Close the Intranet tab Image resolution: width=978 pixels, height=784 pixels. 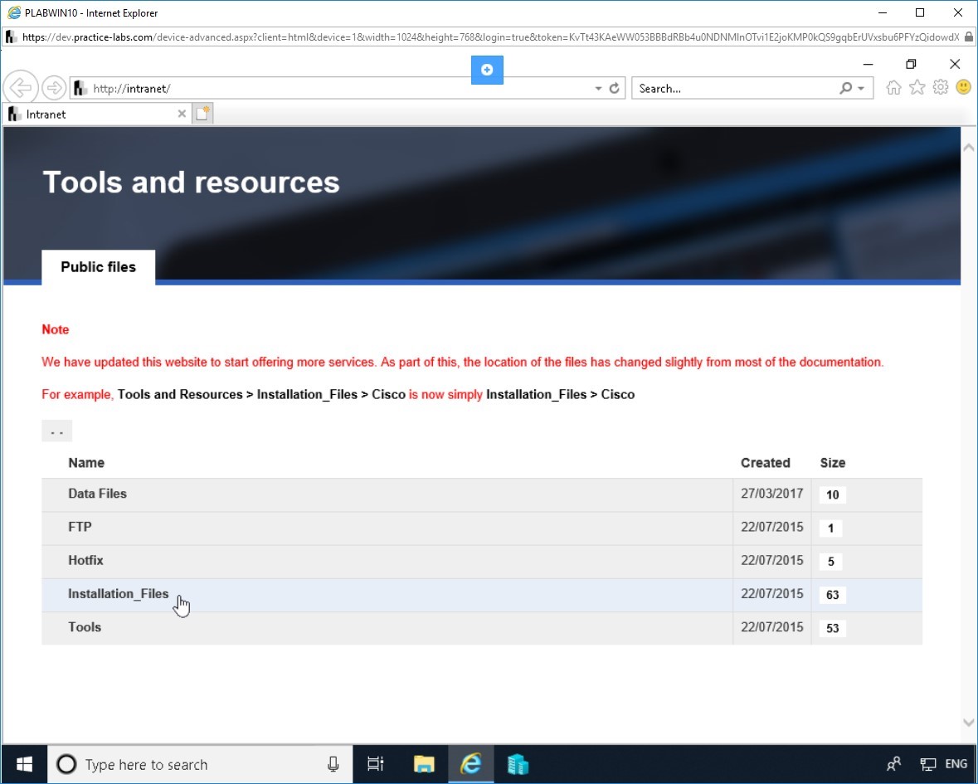[182, 114]
